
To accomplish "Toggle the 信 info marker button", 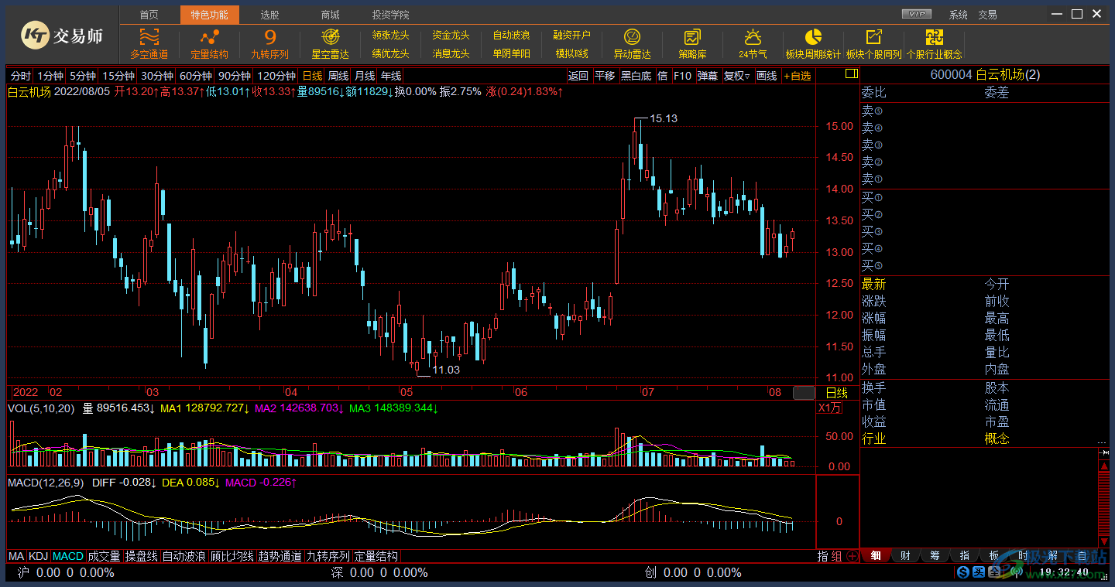I will [663, 76].
